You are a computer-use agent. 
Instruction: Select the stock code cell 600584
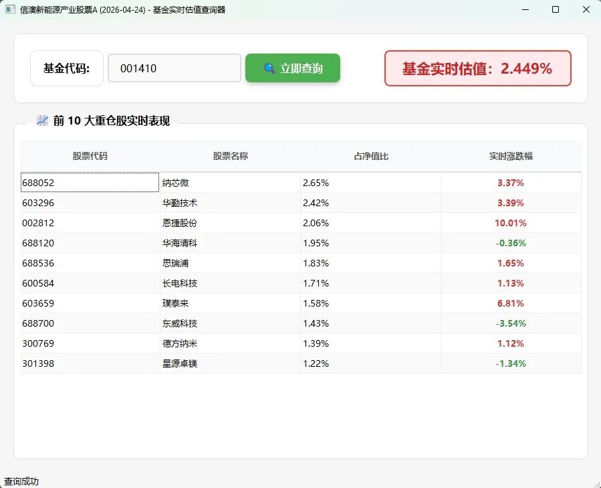(90, 283)
